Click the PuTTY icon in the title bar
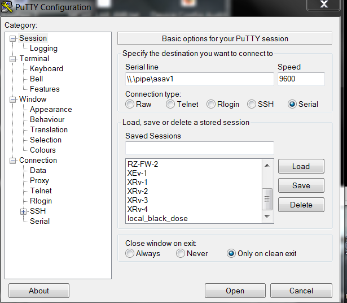Screen dimensions: 347x303 pos(7,7)
